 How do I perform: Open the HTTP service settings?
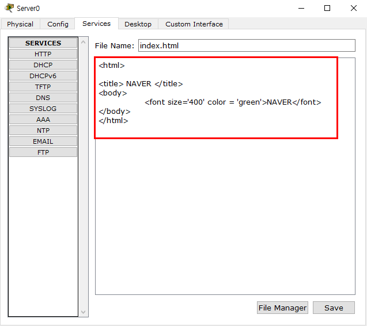point(43,54)
